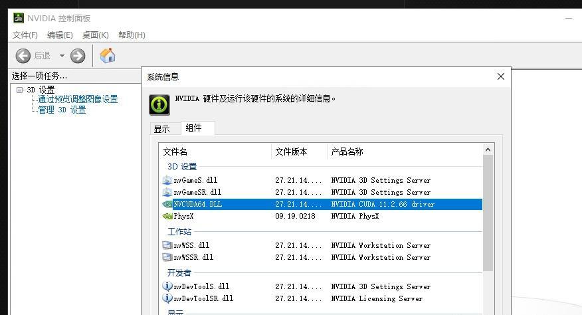This screenshot has width=582, height=315.
Task: Open the home page icon in the toolbar
Action: click(x=108, y=56)
